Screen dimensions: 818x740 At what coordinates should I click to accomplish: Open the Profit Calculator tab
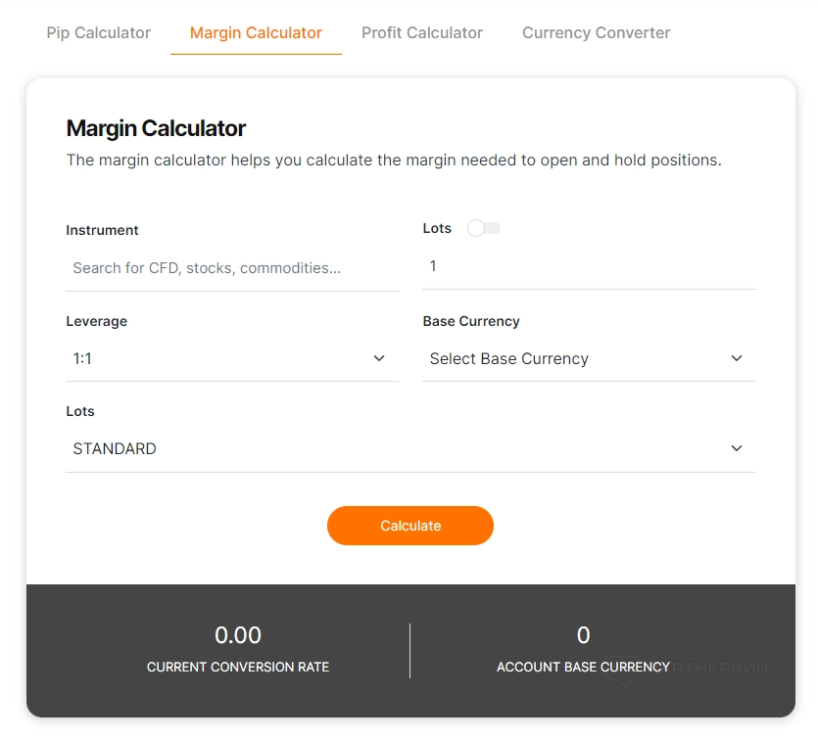421,32
